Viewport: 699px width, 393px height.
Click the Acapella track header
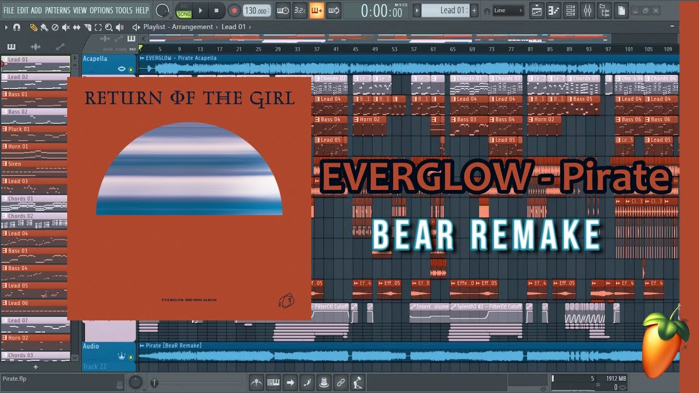(x=109, y=63)
